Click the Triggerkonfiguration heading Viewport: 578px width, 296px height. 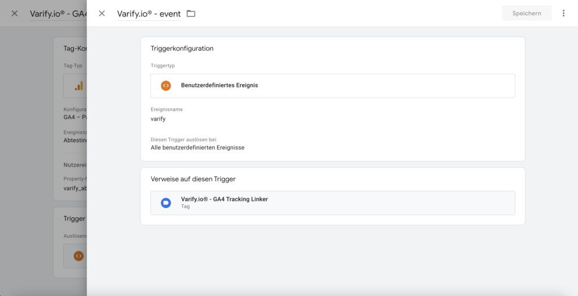click(182, 48)
